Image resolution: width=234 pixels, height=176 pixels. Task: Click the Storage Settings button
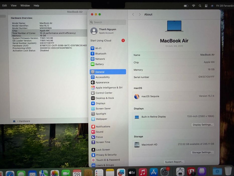click(x=202, y=152)
